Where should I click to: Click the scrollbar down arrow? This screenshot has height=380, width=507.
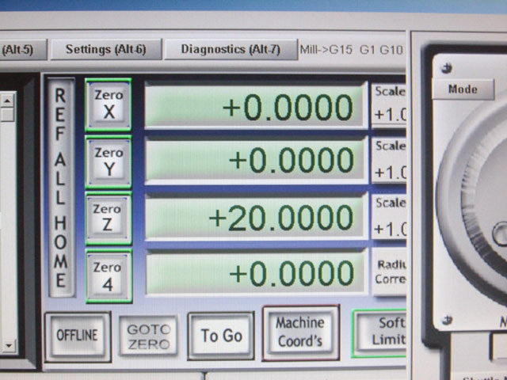(x=9, y=346)
